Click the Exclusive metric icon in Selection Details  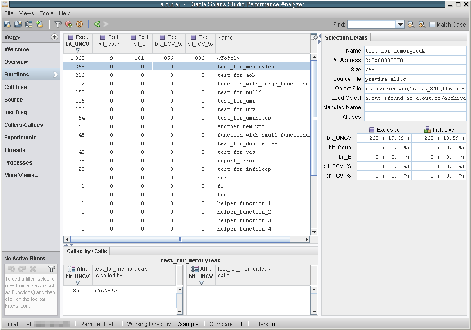(x=372, y=130)
